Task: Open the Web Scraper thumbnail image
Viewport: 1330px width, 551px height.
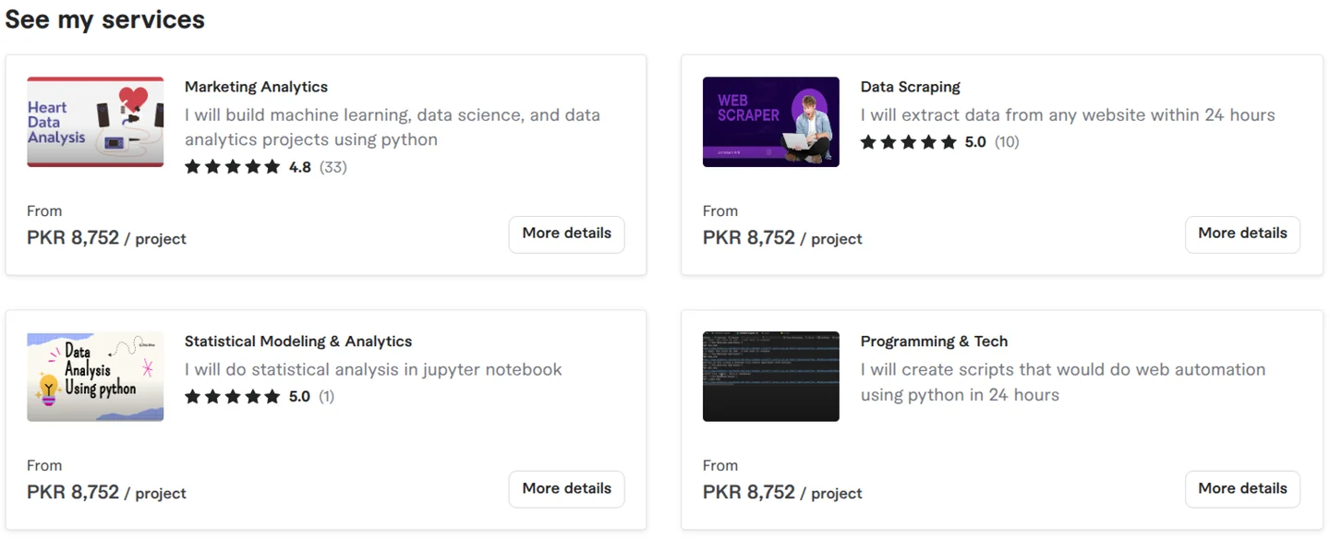Action: click(x=771, y=122)
